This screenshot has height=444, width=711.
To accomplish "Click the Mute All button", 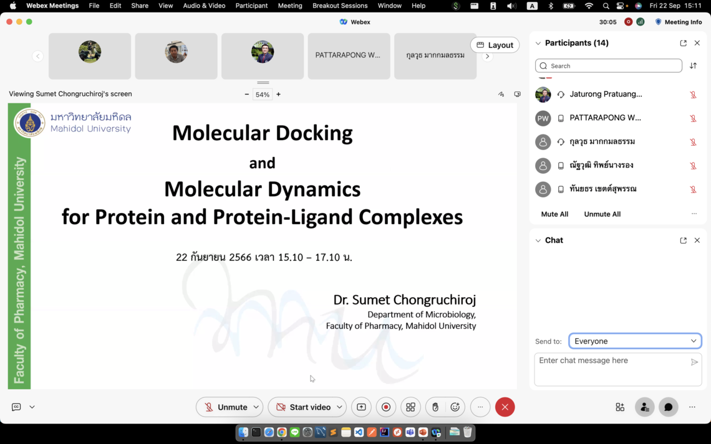I will 554,214.
